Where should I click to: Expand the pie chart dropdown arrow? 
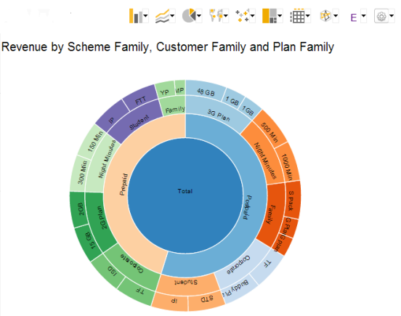point(199,16)
